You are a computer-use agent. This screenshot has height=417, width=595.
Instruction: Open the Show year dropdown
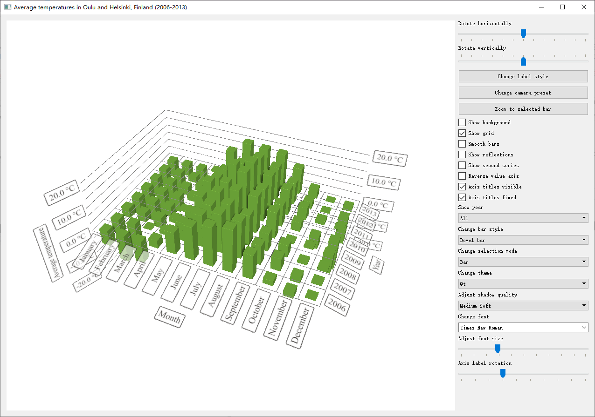[x=523, y=218]
